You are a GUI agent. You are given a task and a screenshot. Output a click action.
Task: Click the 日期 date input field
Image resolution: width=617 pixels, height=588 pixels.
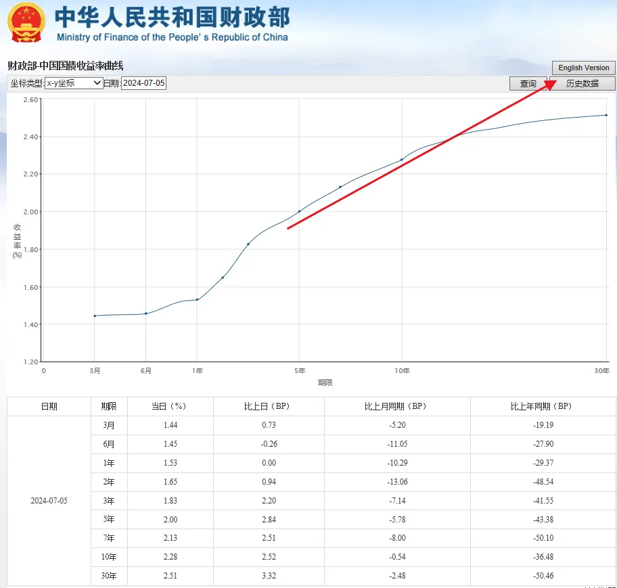tap(143, 83)
